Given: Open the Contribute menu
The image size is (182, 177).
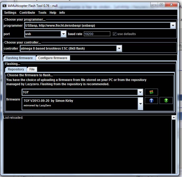Looking at the screenshot, I should 27,13.
